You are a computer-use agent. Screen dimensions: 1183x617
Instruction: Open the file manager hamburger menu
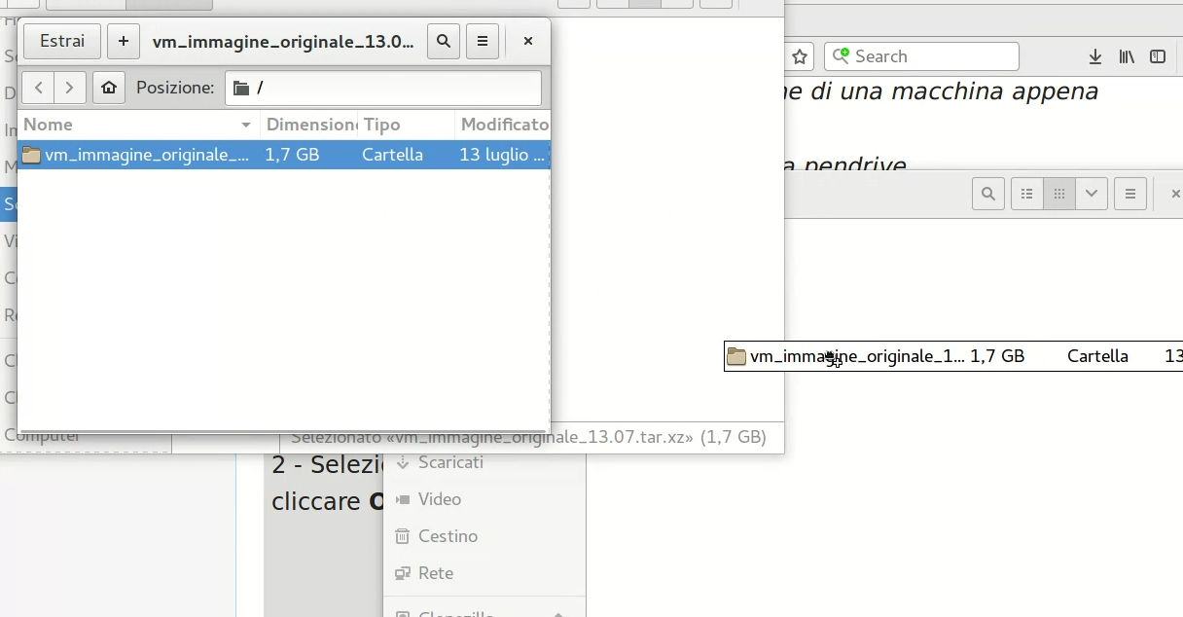point(1130,194)
